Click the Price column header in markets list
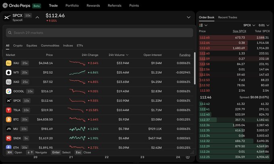Viewport: 274px width, 164px height. coord(49,55)
